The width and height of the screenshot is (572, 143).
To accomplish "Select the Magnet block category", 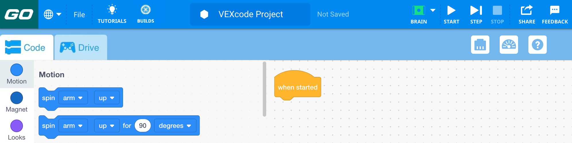I will click(x=17, y=102).
